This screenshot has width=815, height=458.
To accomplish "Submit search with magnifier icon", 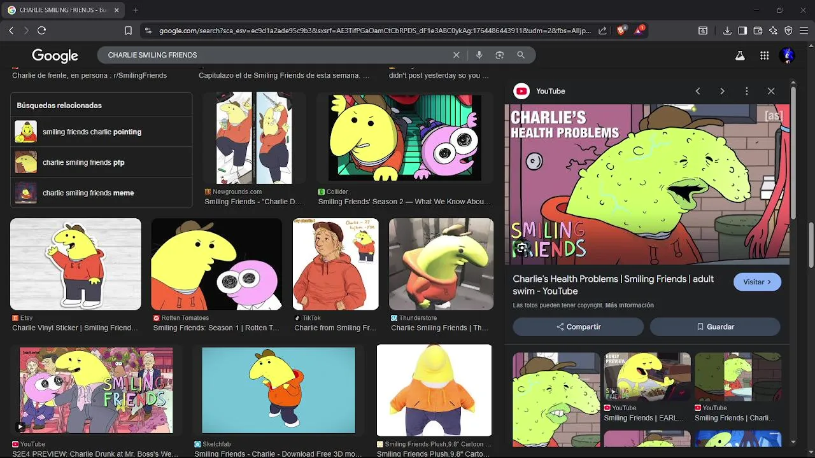I will point(521,55).
